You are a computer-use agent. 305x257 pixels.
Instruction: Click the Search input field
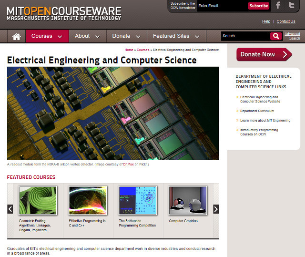pyautogui.click(x=245, y=36)
